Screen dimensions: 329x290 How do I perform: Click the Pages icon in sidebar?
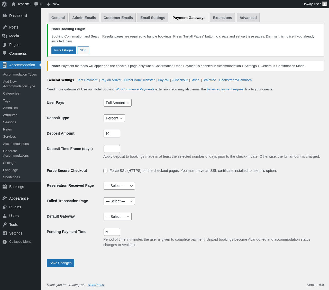coord(5,45)
